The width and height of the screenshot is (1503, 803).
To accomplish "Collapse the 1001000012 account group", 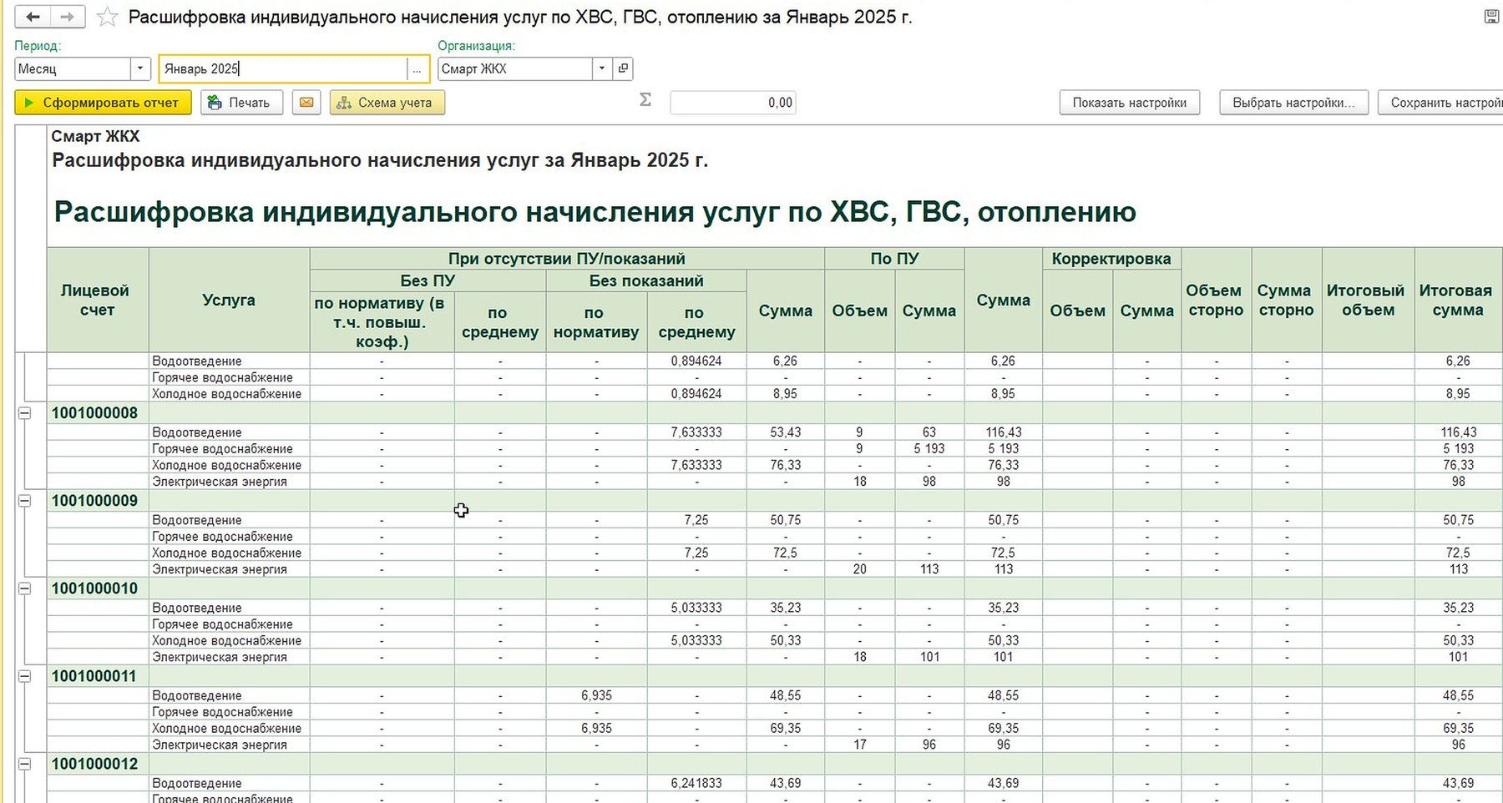I will 25,764.
